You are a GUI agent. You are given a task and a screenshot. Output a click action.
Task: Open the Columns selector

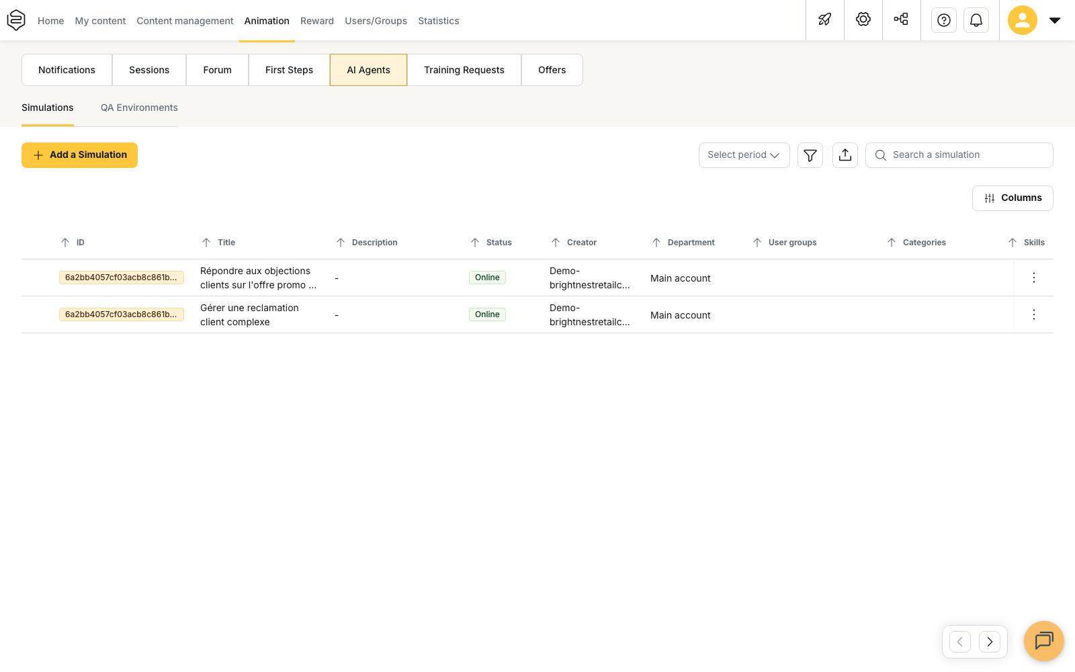click(1013, 198)
